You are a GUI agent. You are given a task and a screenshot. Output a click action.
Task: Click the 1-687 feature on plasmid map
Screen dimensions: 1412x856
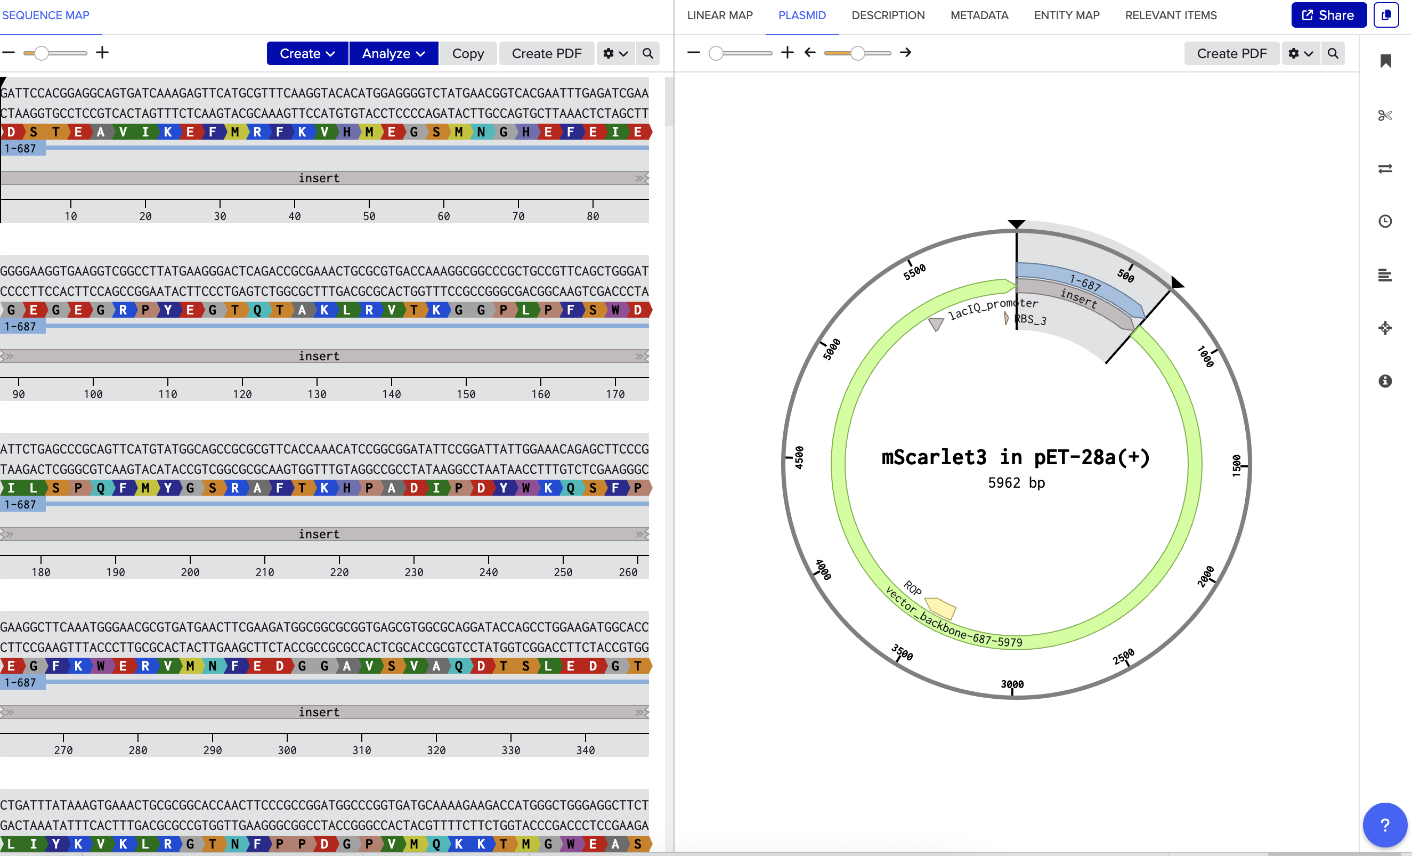point(1085,282)
